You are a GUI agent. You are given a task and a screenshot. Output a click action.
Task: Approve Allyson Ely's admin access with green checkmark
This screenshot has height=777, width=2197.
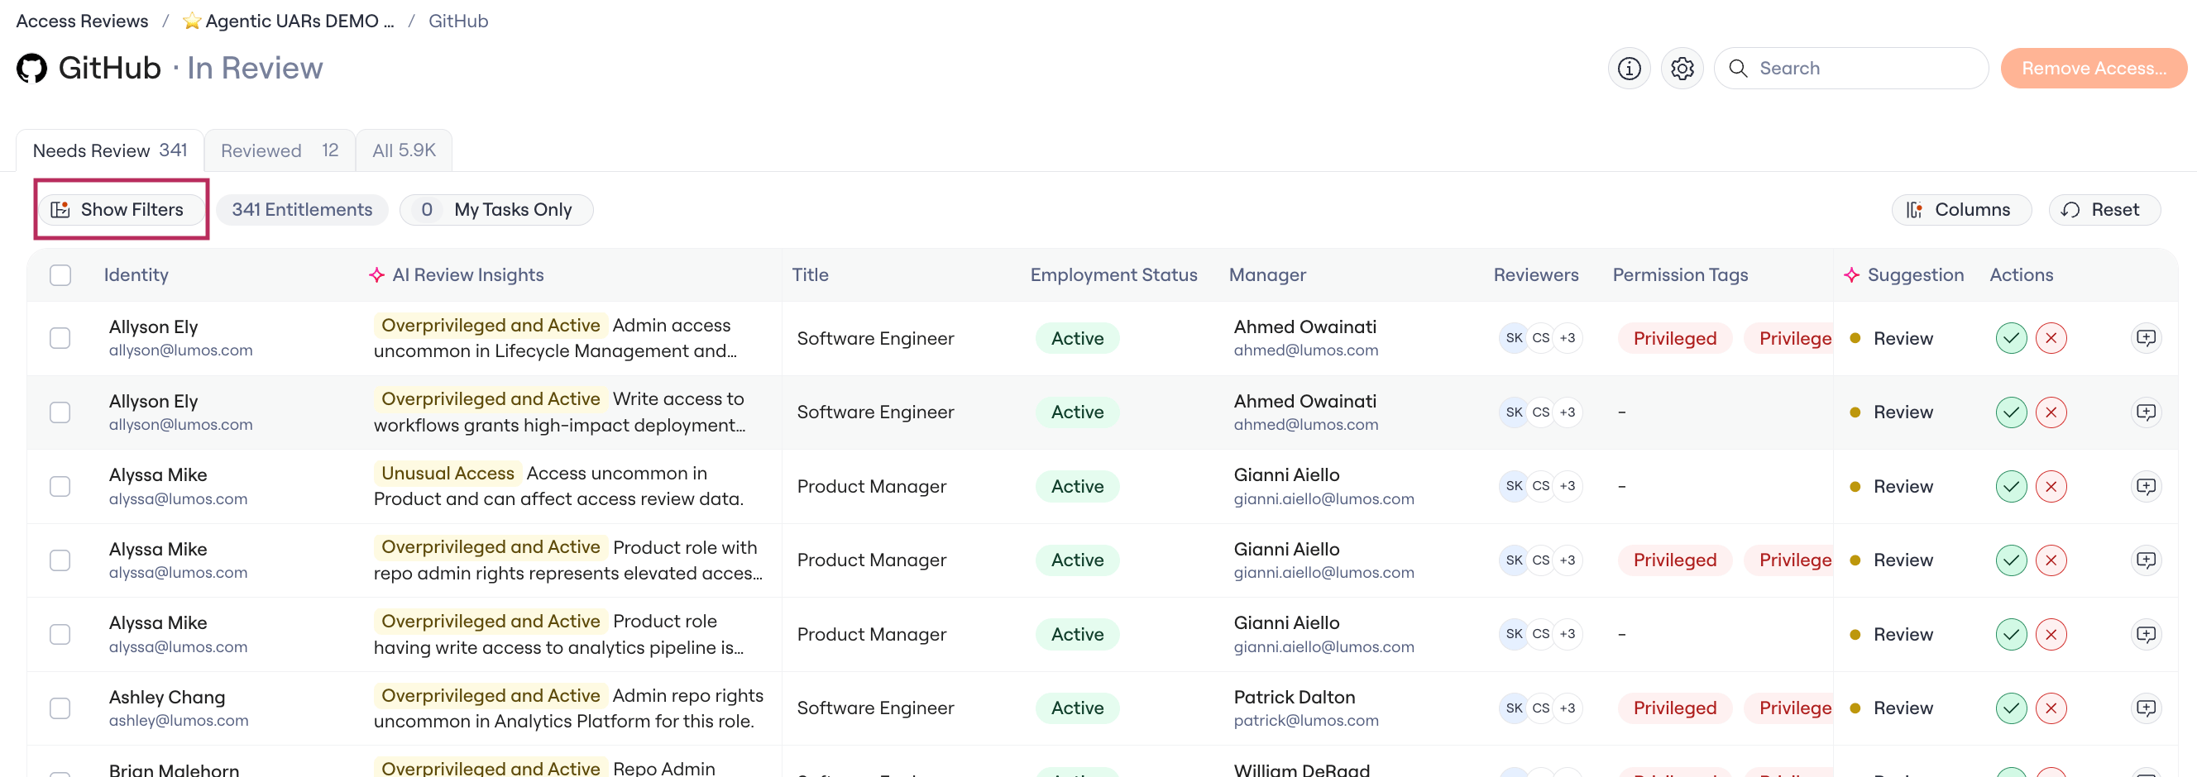2011,338
